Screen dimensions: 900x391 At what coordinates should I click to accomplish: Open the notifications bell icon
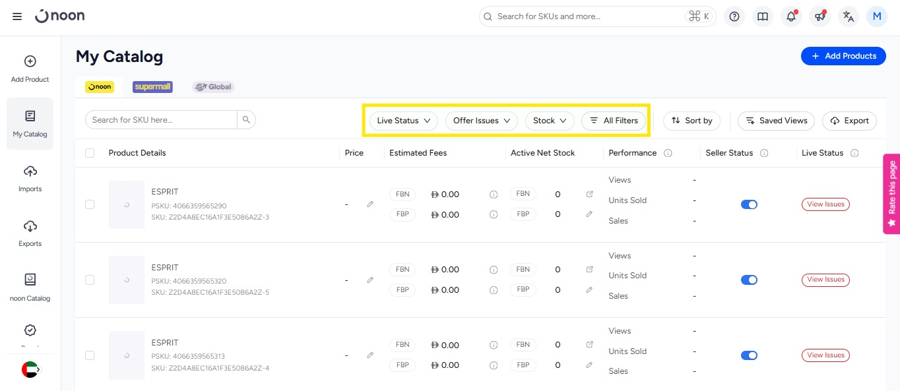[791, 16]
